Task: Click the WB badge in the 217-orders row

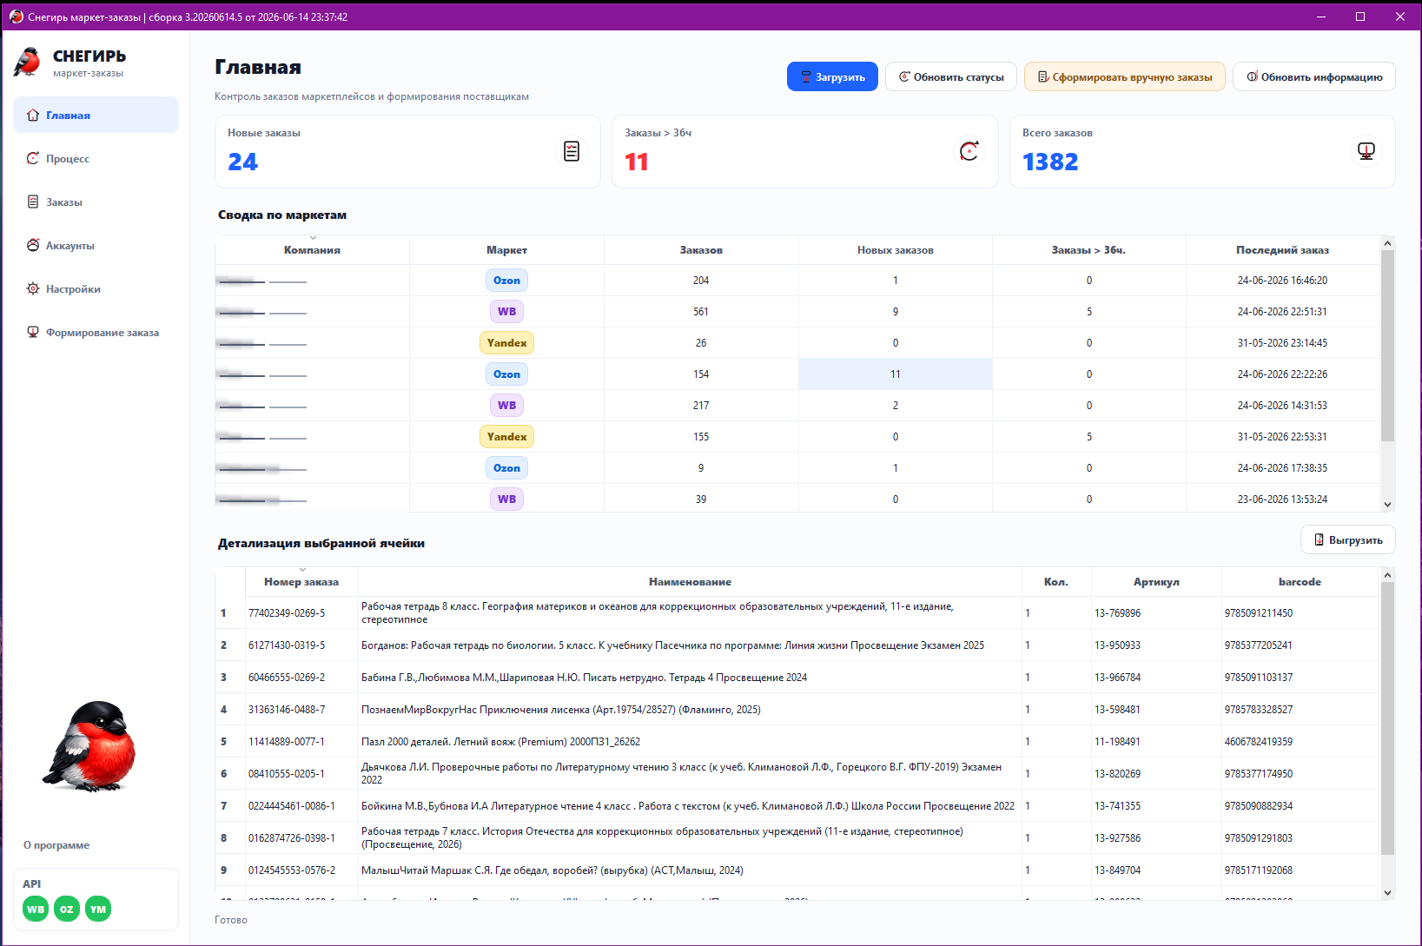Action: pos(506,406)
